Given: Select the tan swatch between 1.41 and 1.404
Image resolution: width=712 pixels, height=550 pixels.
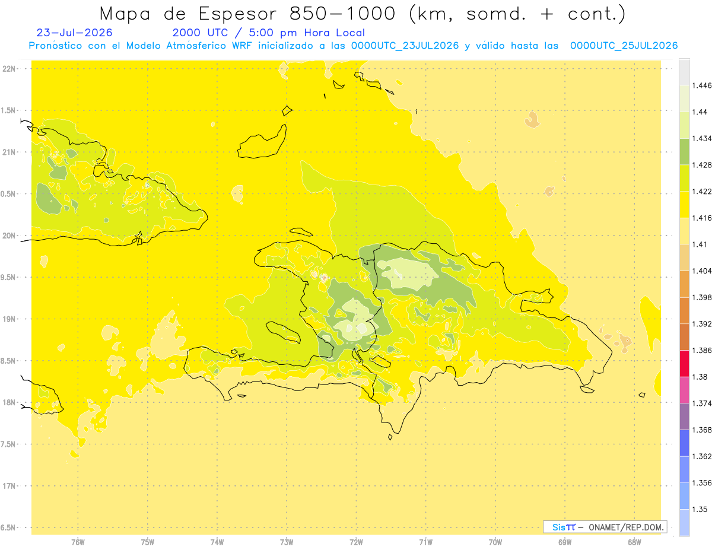Looking at the screenshot, I should 684,257.
